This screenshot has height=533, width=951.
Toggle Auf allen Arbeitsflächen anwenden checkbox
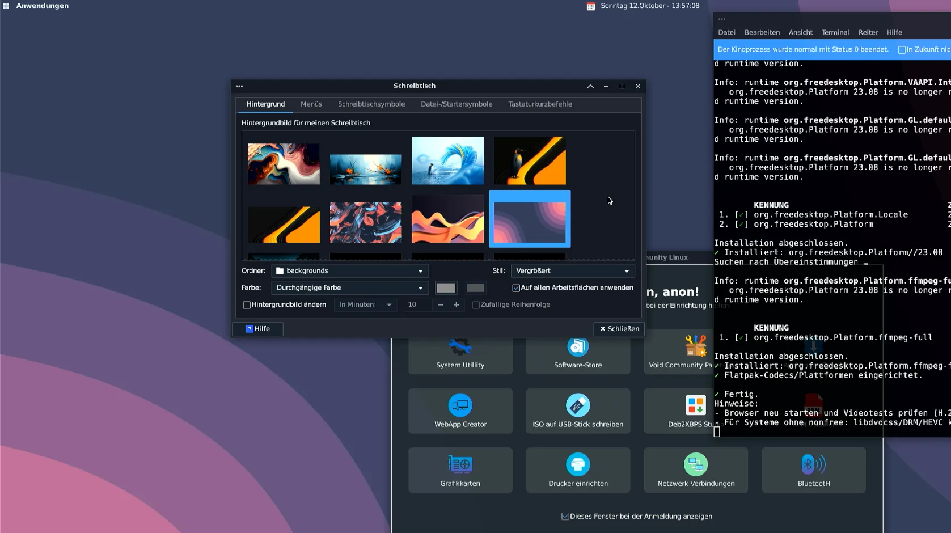click(x=516, y=288)
